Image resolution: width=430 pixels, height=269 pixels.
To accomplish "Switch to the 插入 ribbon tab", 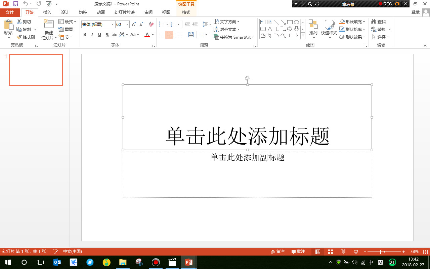I will (47, 12).
